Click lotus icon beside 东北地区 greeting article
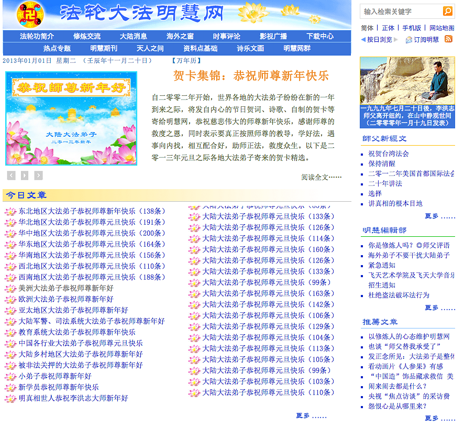 click(10, 212)
